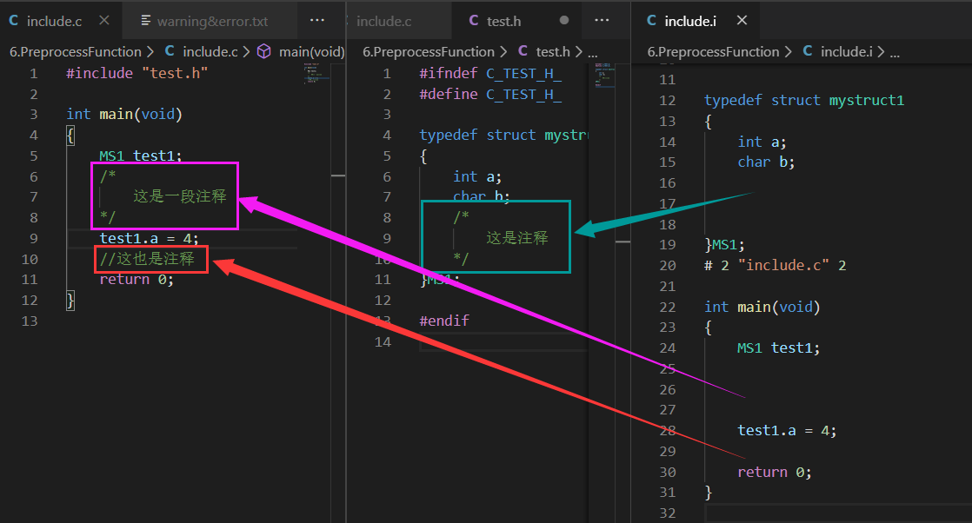Click '# 2 "include.c" 2' line in include.i
The image size is (972, 523).
775,265
